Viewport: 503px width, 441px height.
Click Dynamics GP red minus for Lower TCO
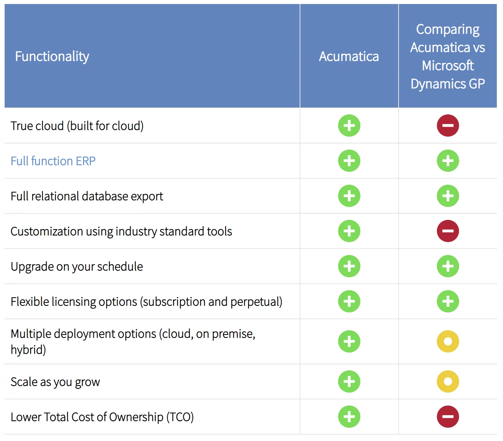coord(448,417)
